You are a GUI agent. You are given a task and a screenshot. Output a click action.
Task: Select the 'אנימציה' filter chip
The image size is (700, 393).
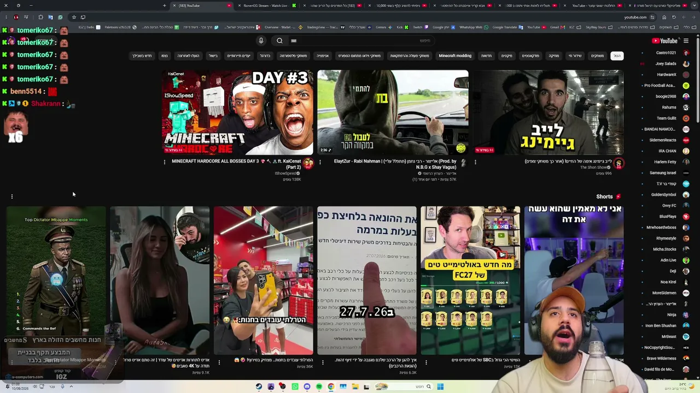click(323, 56)
